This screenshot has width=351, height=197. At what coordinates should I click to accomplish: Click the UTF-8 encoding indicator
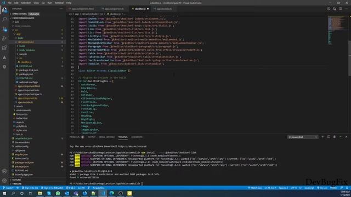coord(293,188)
